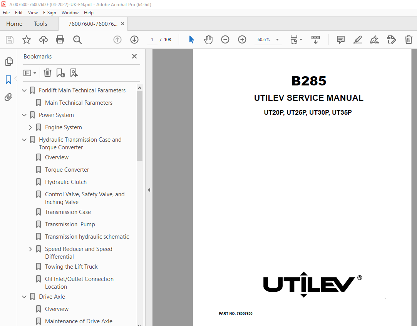Open Main Technical Parameters bookmark
417x326 pixels.
pyautogui.click(x=79, y=103)
